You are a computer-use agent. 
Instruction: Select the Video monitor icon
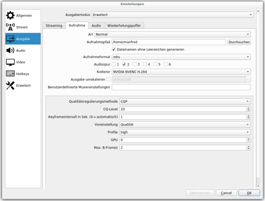(10, 62)
